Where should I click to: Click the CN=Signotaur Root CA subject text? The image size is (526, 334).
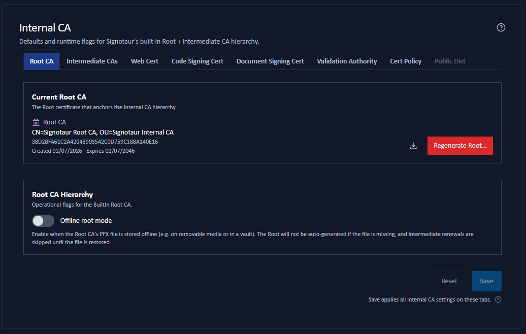103,132
